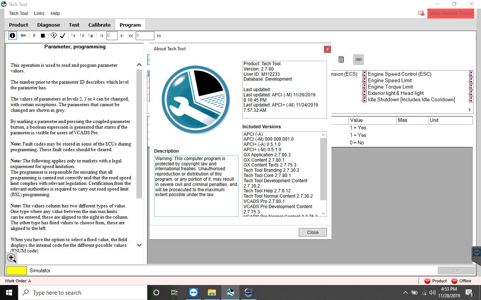Click the taskbar search box

point(83,292)
